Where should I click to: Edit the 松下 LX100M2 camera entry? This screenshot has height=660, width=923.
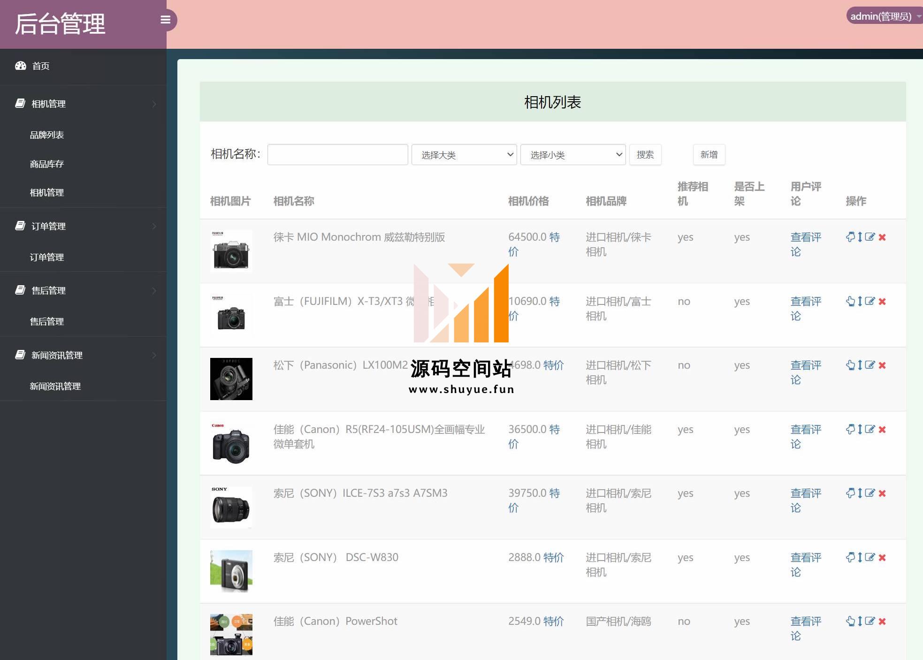click(x=870, y=365)
